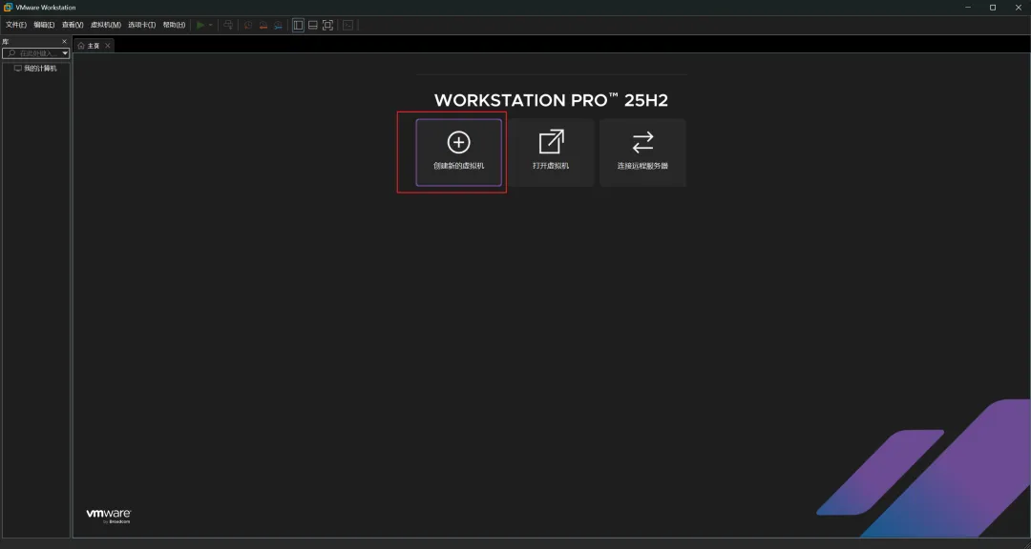This screenshot has width=1031, height=549.
Task: Open the power options arrow beside play
Action: point(210,25)
